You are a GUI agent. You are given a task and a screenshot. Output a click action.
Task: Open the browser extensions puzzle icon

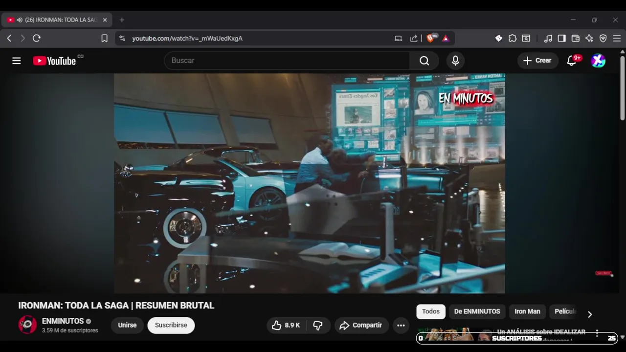tap(513, 38)
